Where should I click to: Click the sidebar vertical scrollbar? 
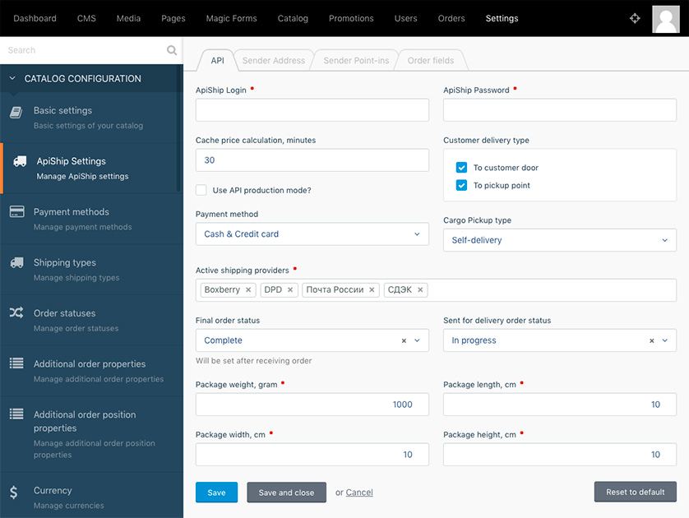[178, 127]
